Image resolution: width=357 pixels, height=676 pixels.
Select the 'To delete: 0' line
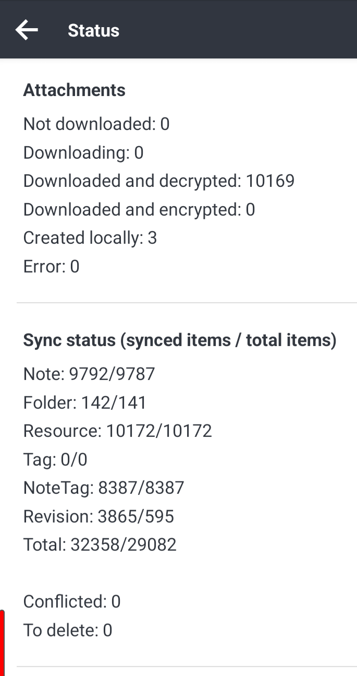point(68,630)
